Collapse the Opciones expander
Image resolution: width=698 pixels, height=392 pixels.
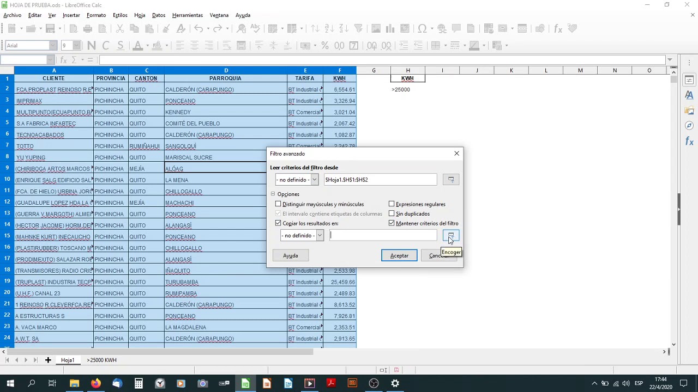pyautogui.click(x=273, y=194)
